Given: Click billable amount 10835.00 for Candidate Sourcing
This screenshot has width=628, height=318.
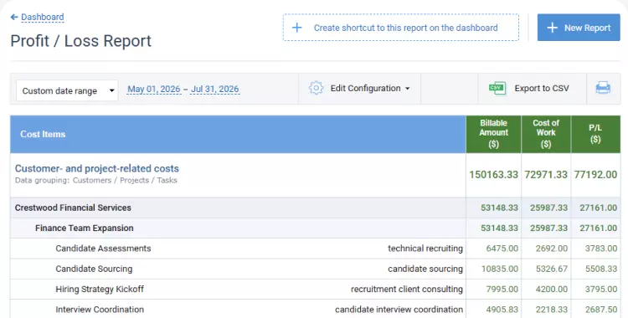Looking at the screenshot, I should 500,269.
